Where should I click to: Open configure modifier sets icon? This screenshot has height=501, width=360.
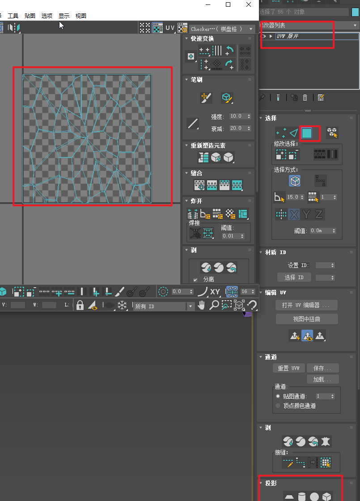pos(321,98)
